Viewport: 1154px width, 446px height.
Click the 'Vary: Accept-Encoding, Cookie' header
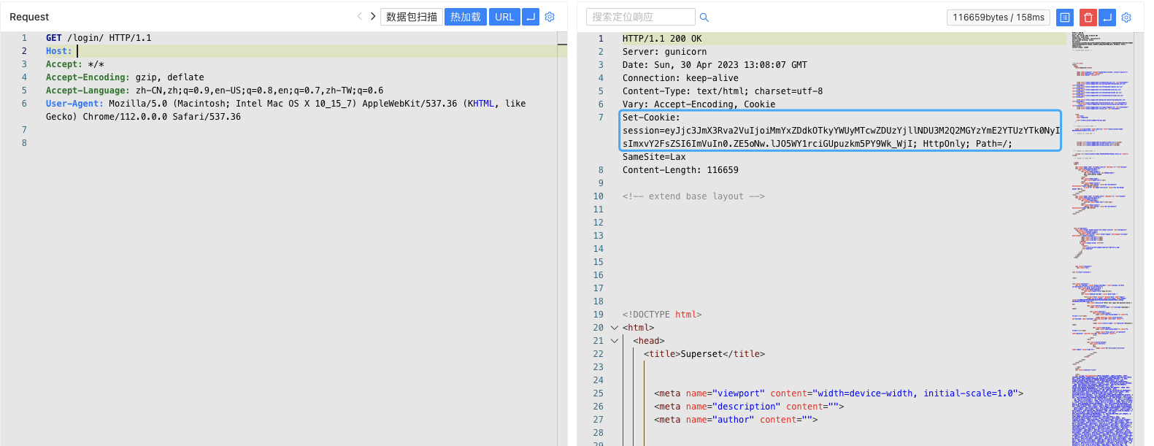(699, 104)
